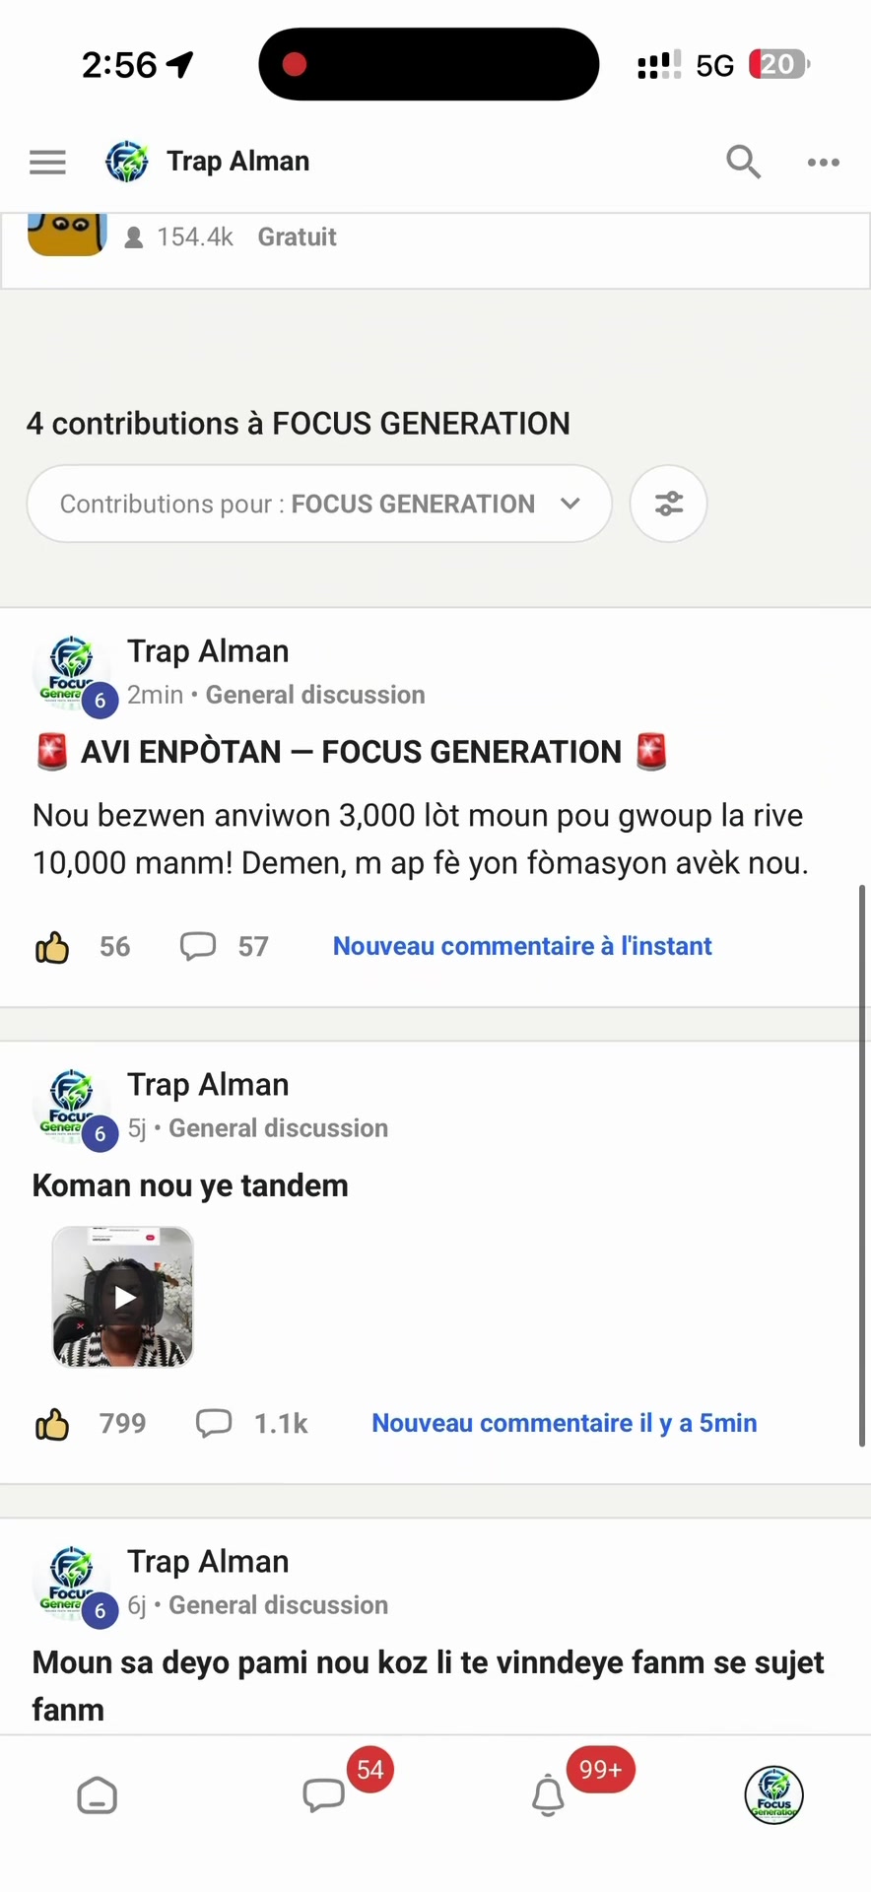
Task: Open notifications bell with 99+ badge
Action: 548,1795
